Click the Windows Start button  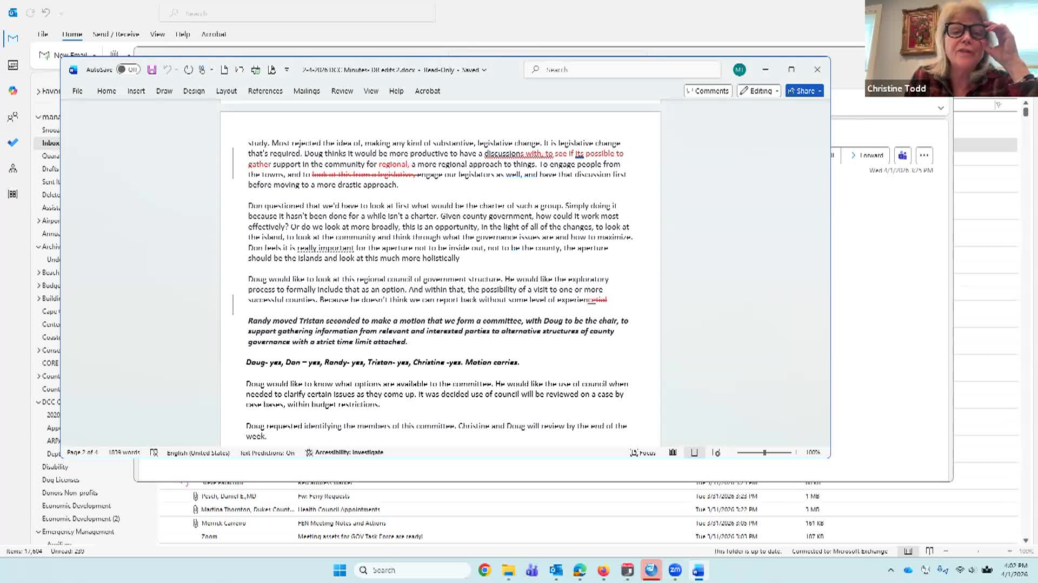pyautogui.click(x=340, y=570)
